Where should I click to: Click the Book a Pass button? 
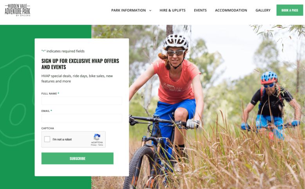click(x=290, y=10)
